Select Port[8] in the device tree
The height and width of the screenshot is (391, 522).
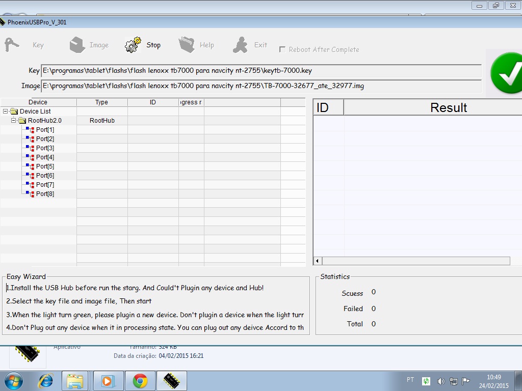(45, 194)
